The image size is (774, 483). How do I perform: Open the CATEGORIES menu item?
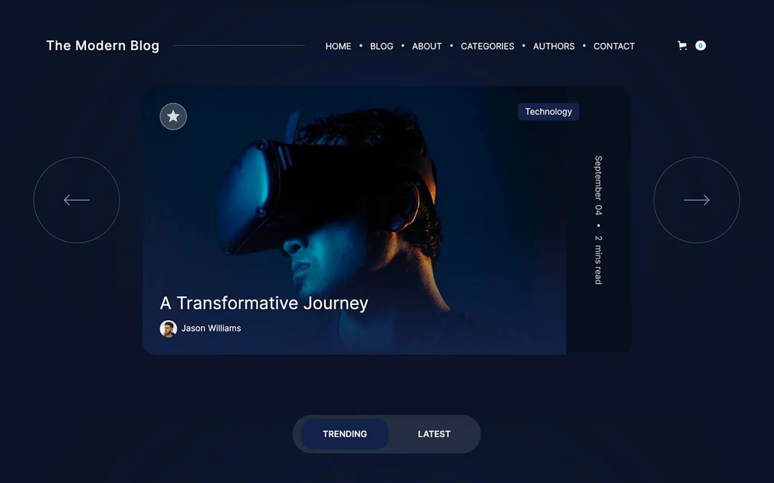(x=487, y=46)
